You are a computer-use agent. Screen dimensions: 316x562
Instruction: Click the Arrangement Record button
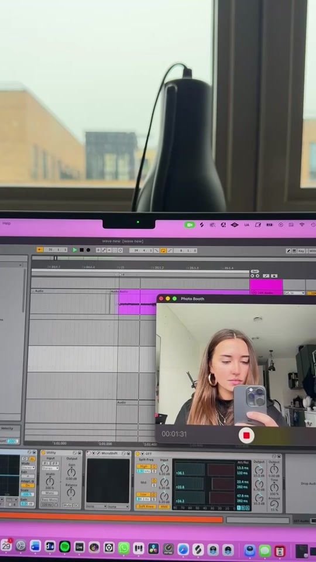(88, 250)
